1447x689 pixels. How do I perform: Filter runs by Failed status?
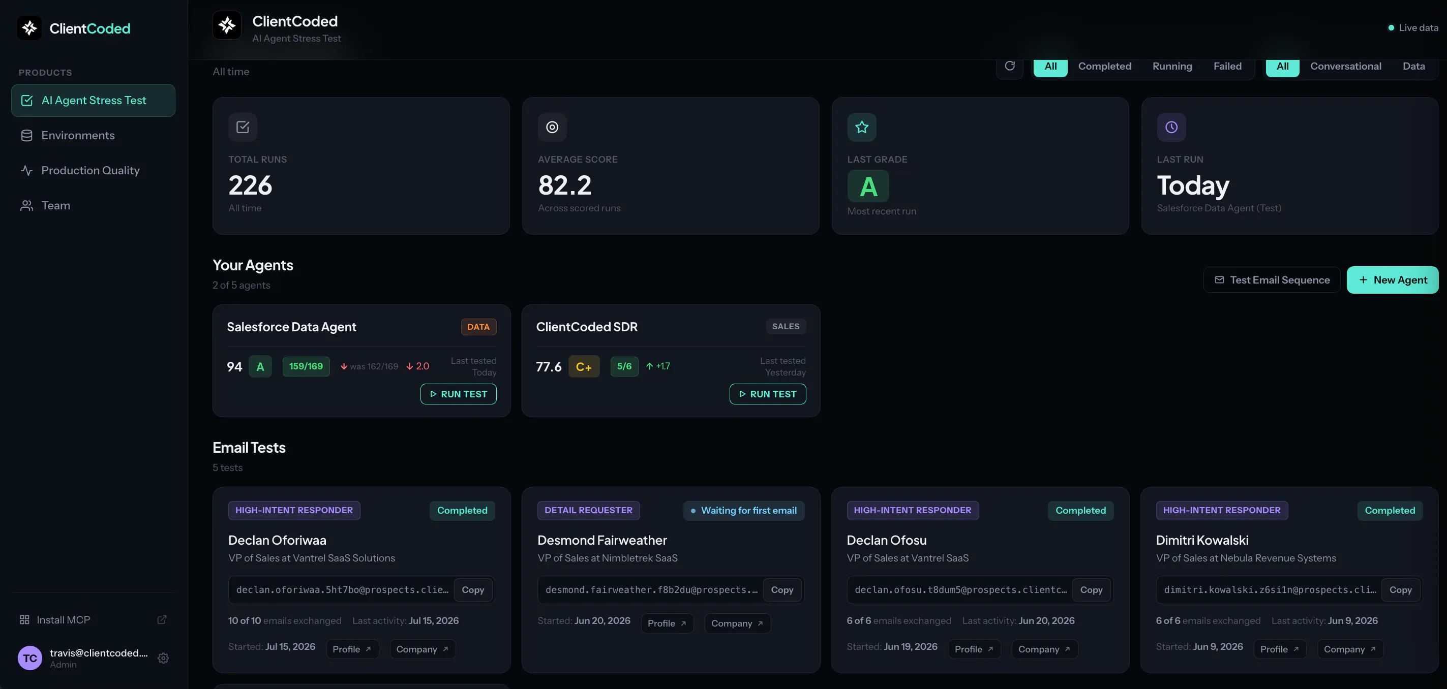pyautogui.click(x=1227, y=66)
